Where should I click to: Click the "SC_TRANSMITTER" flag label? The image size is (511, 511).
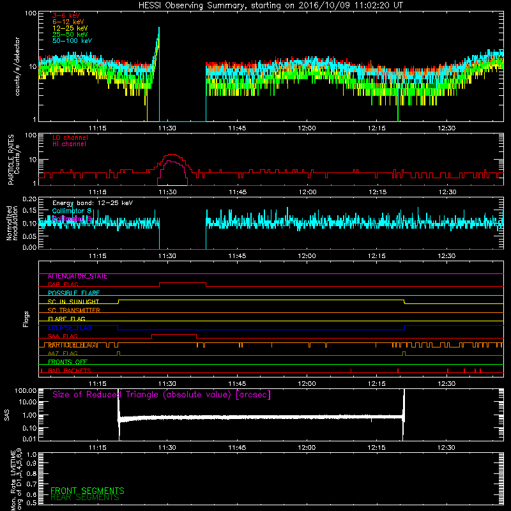pos(74,310)
